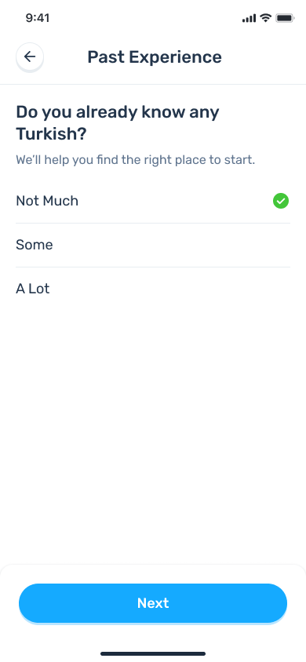
Task: Tap the divider line below Some
Action: tap(153, 267)
